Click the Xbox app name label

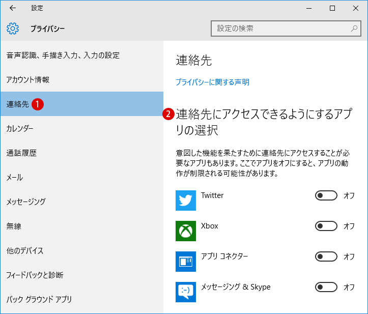tap(209, 226)
